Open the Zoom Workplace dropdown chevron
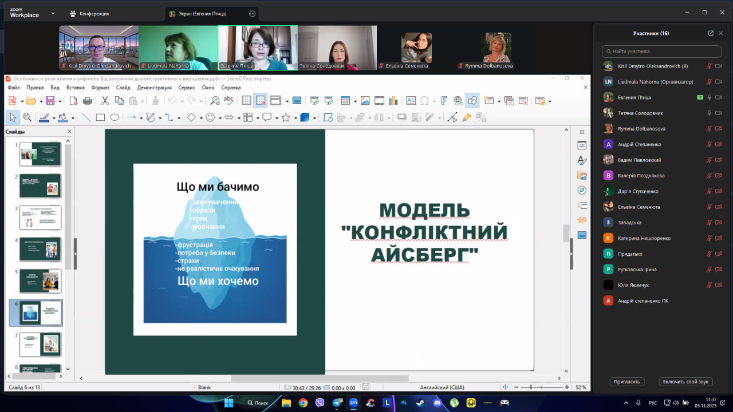Screen dimensions: 733x412 click(x=53, y=13)
